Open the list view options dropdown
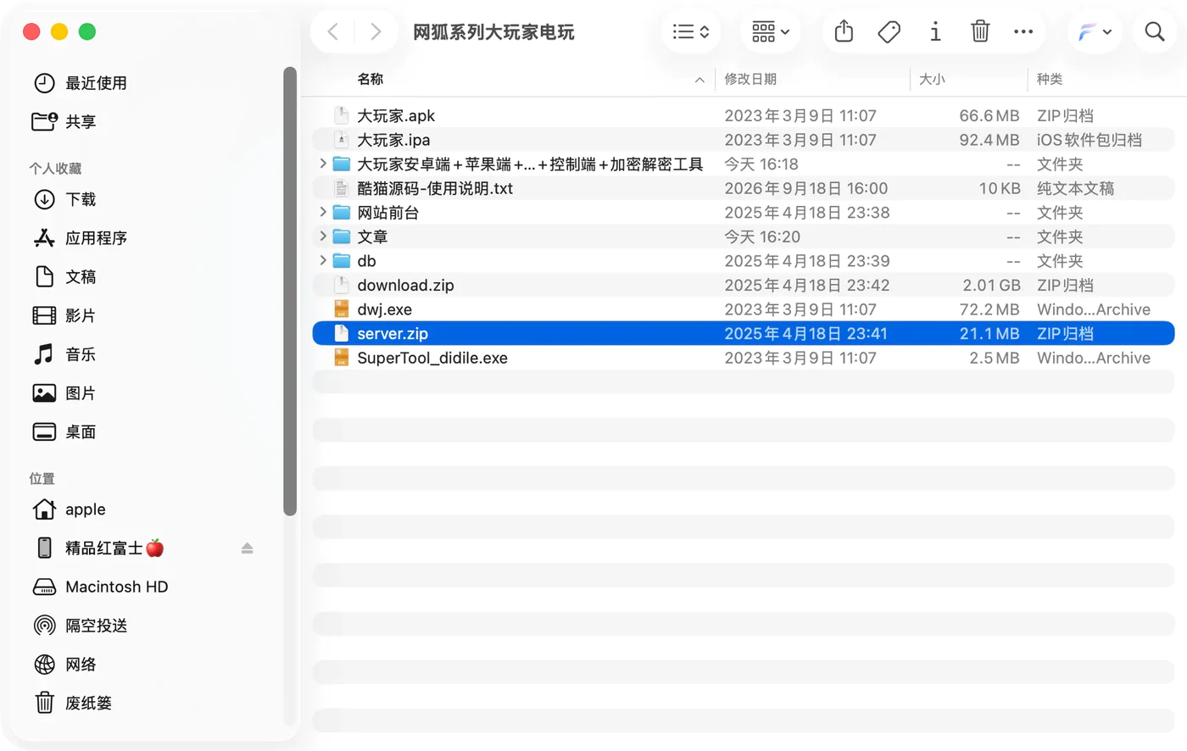This screenshot has height=751, width=1187. 690,32
